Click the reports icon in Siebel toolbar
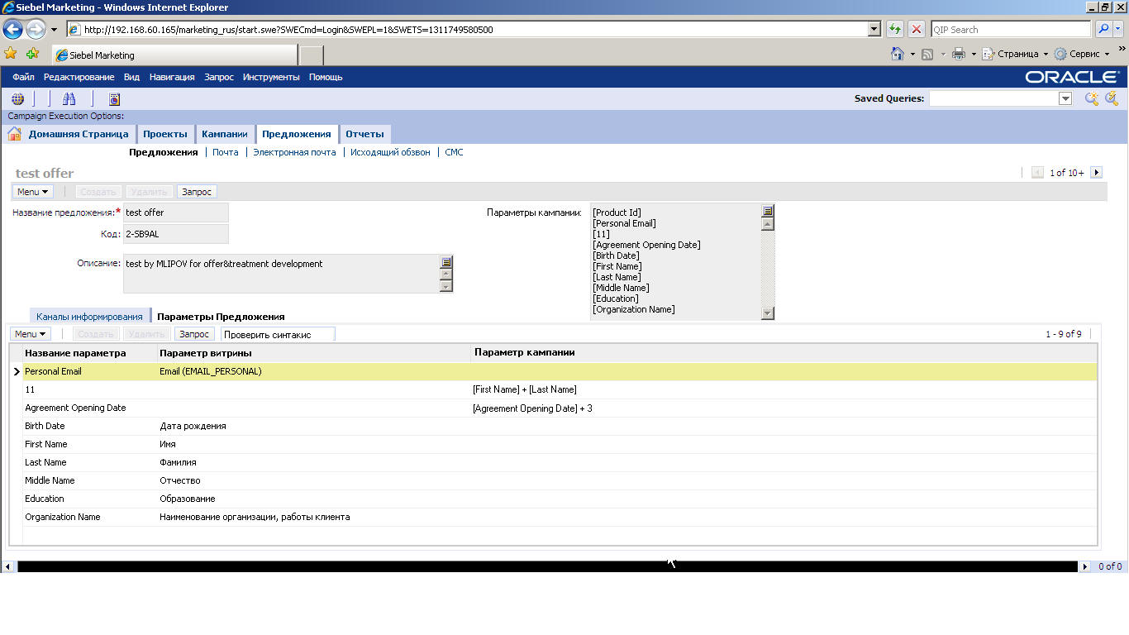The width and height of the screenshot is (1129, 635). (115, 98)
